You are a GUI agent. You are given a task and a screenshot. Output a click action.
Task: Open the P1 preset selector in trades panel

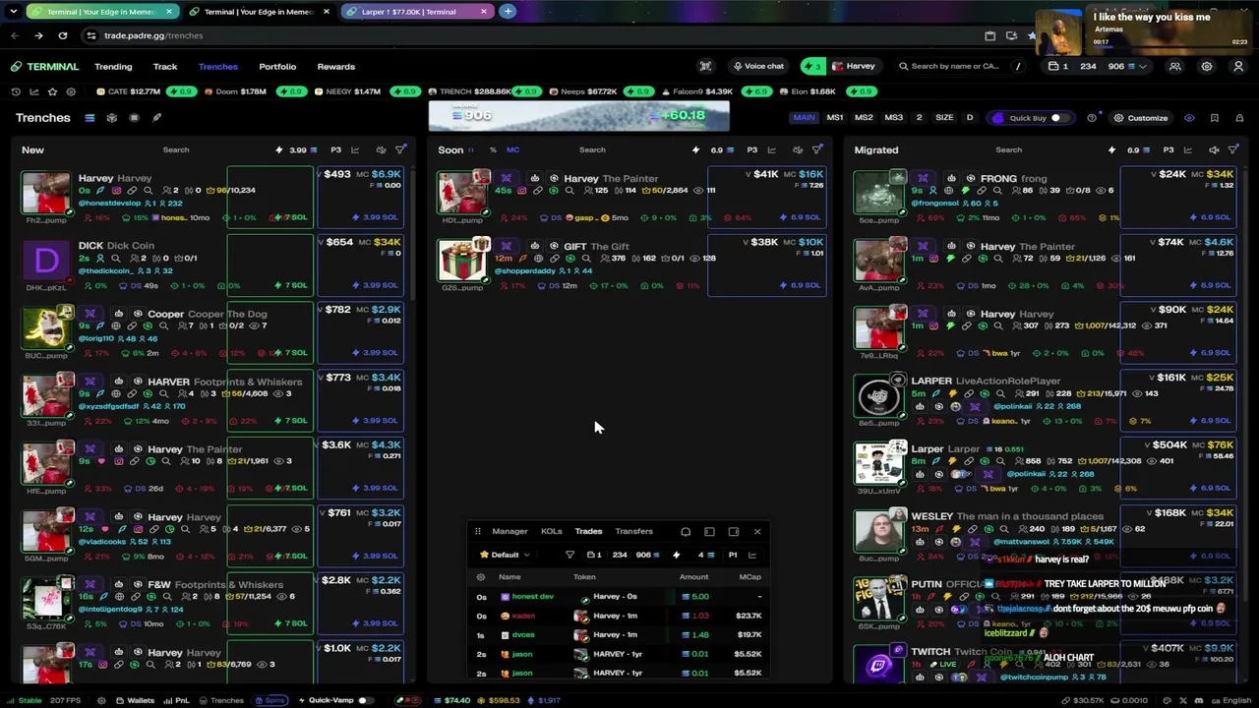point(732,555)
